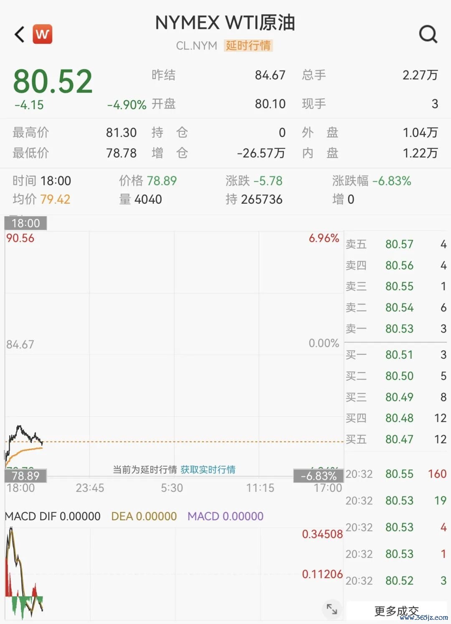This screenshot has height=624, width=451.
Task: Tap the back arrow icon
Action: click(19, 34)
